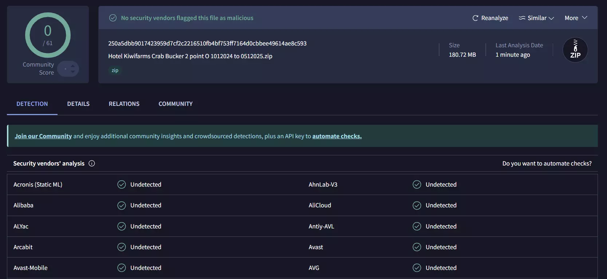Click the 'Avast-Mobile' vendor name
This screenshot has width=607, height=279.
pos(31,268)
